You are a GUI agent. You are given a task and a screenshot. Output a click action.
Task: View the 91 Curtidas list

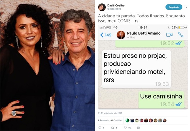point(116,120)
